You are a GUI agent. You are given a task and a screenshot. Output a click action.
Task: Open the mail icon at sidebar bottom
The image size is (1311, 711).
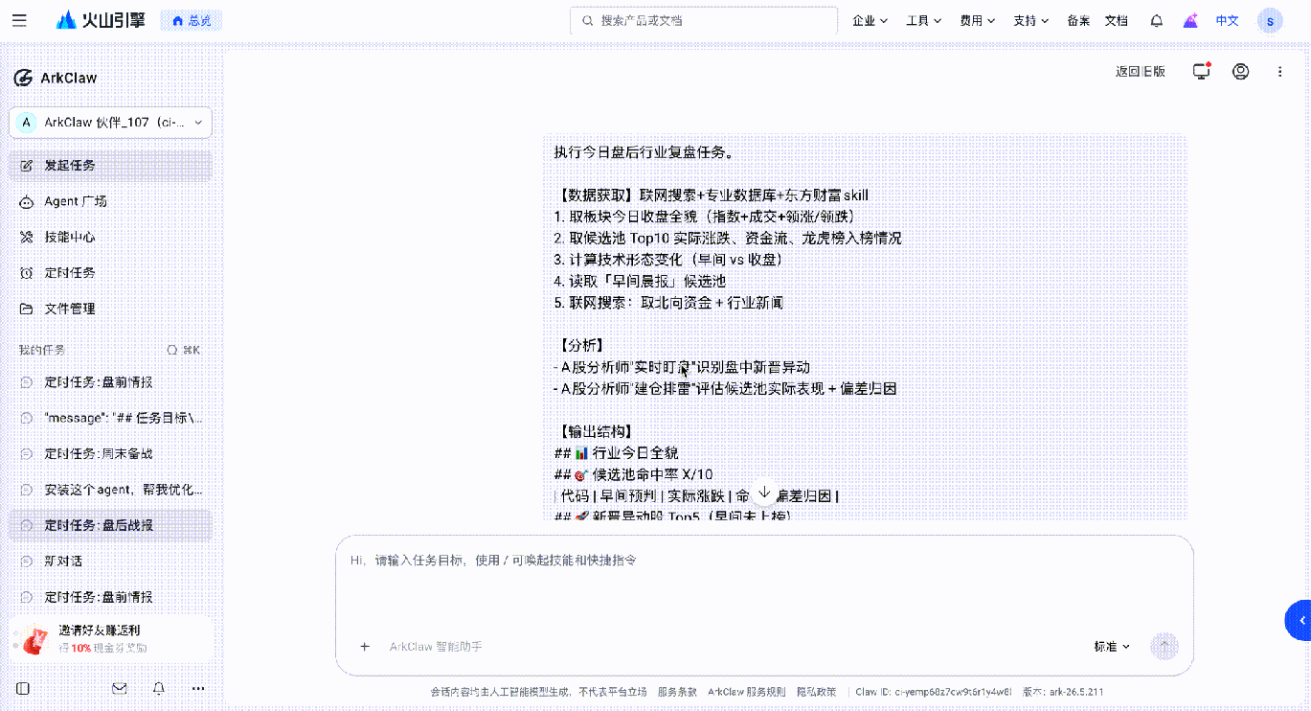point(120,688)
